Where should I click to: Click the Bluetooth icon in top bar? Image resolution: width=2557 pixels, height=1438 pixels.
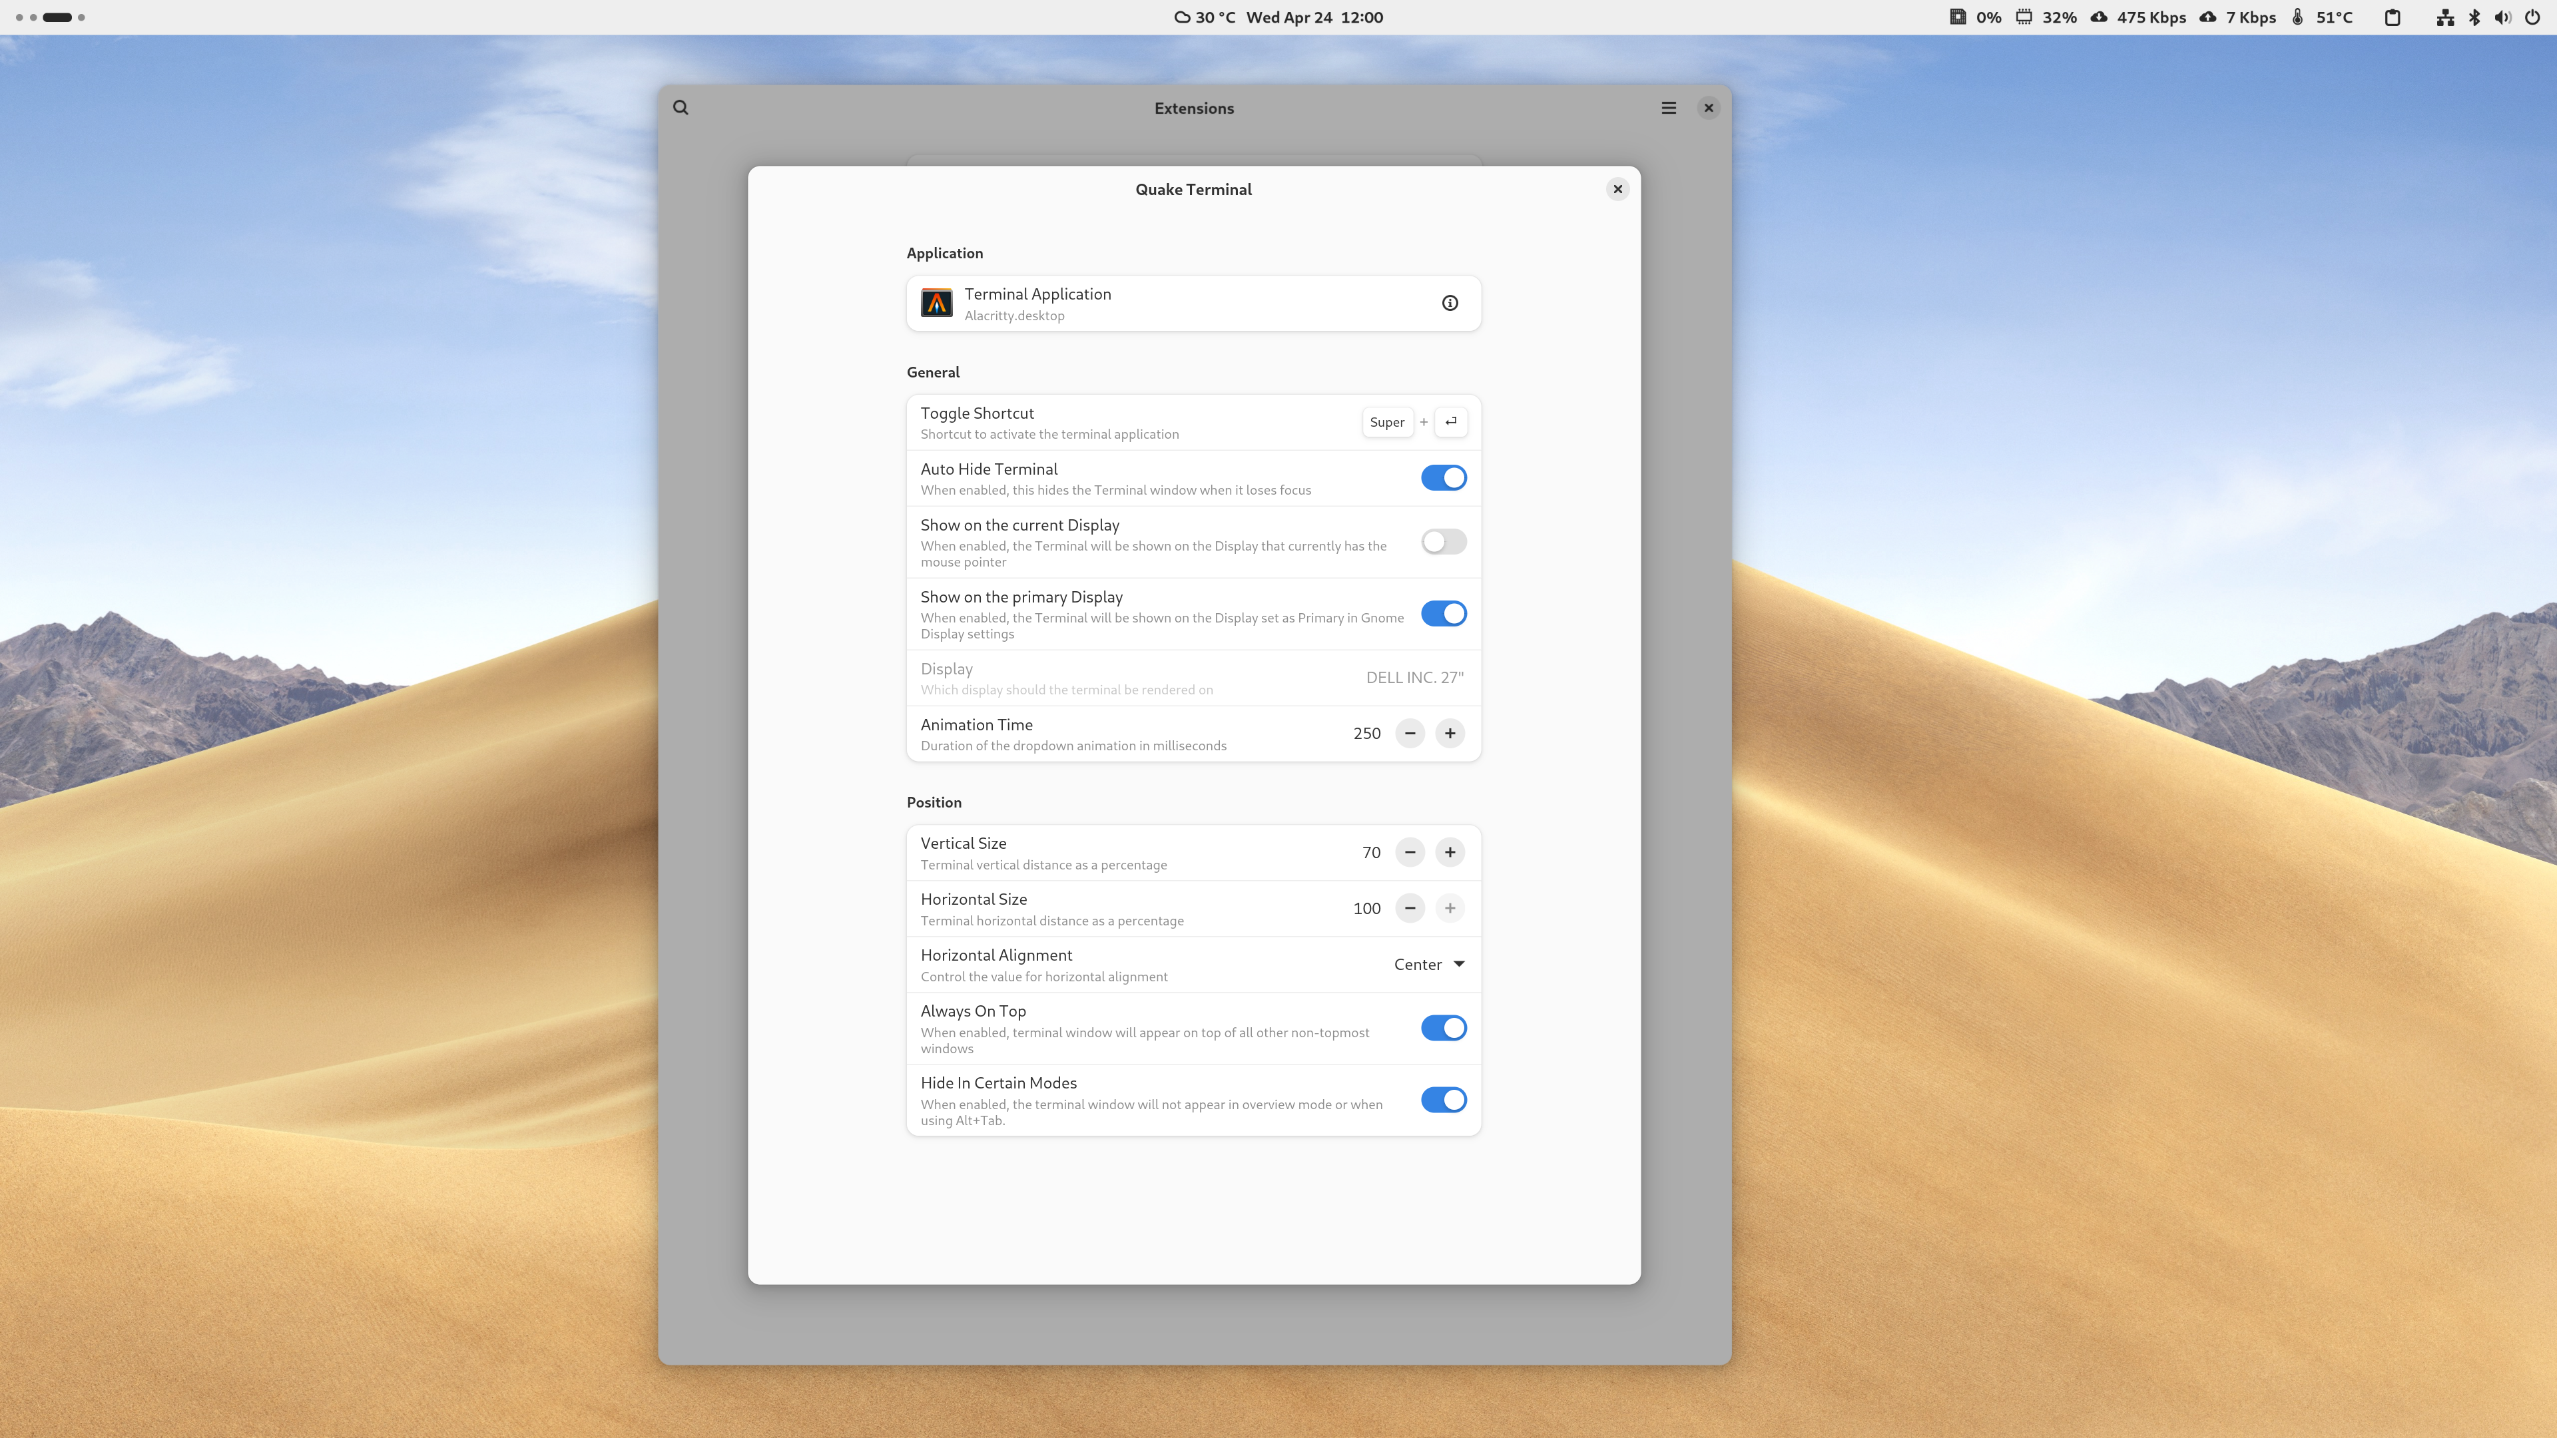pos(2474,17)
